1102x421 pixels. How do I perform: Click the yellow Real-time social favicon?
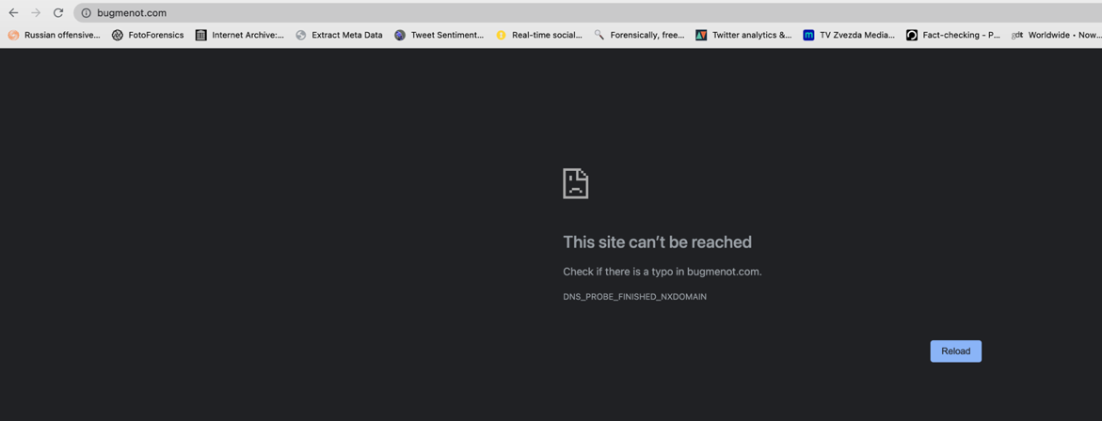pos(501,35)
